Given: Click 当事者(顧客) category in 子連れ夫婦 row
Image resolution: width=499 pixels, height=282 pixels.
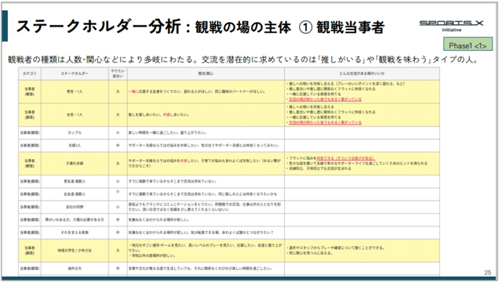Looking at the screenshot, I should coord(29,163).
